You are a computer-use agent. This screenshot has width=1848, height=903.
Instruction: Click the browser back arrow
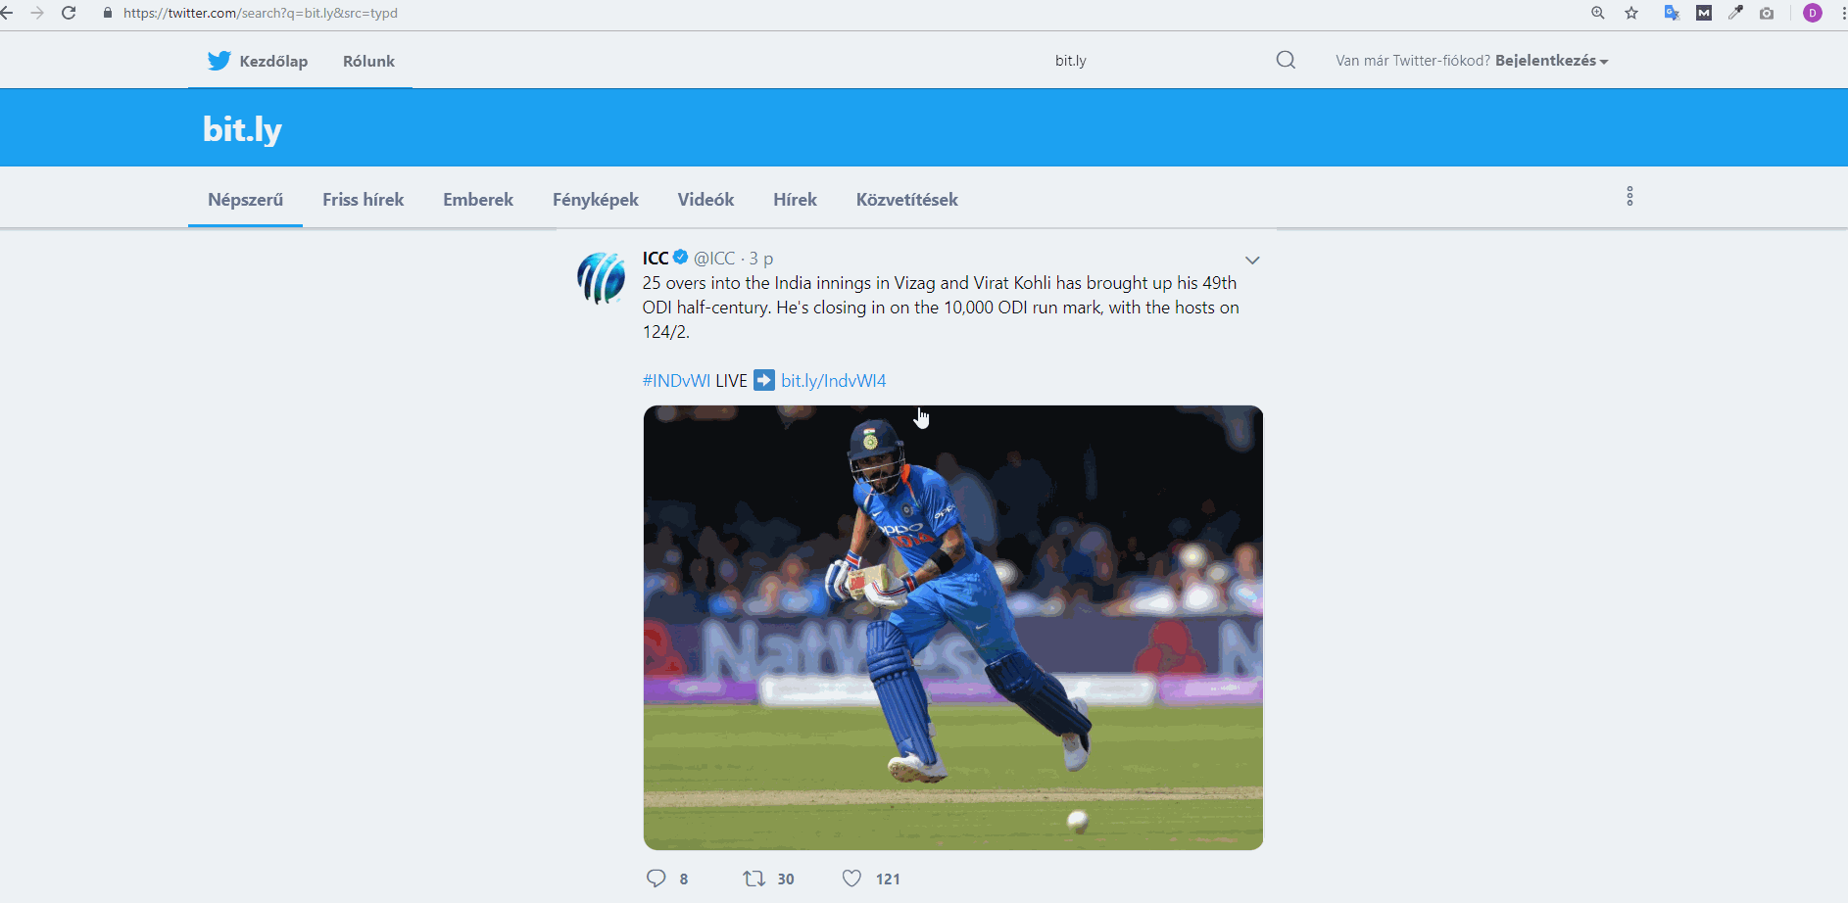(x=7, y=13)
